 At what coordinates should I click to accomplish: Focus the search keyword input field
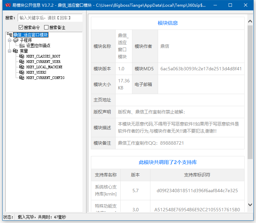[50, 18]
